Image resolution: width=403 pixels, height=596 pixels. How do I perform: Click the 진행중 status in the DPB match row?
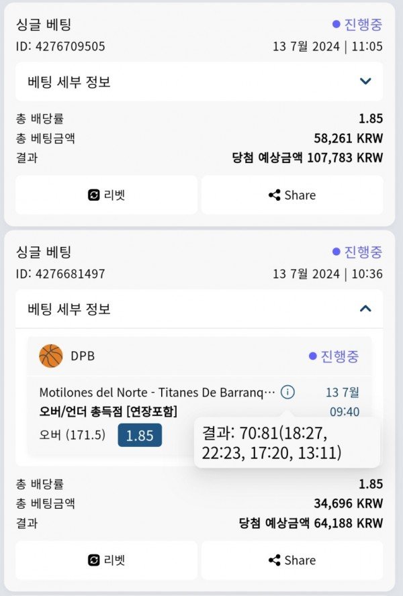coord(334,356)
